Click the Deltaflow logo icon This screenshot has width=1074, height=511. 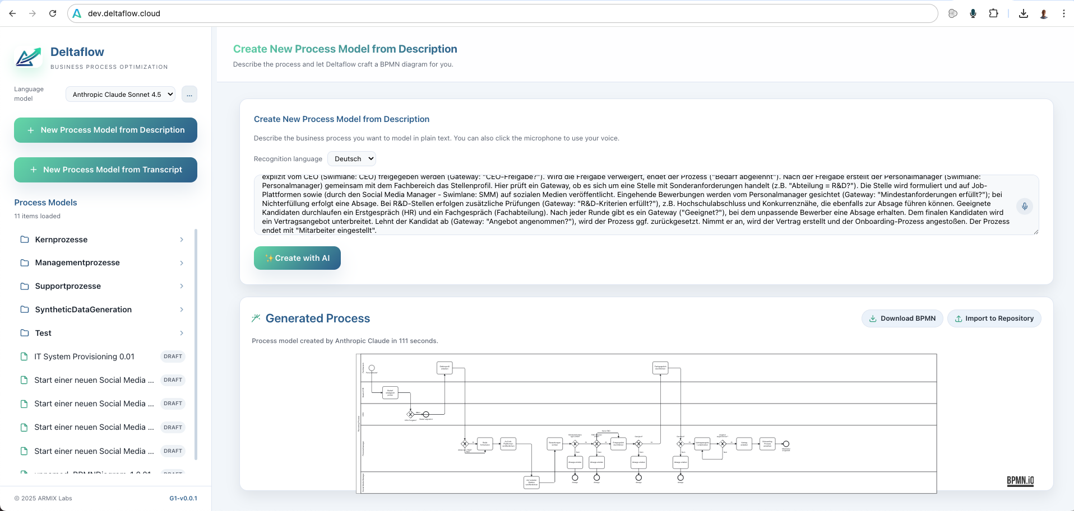tap(29, 58)
